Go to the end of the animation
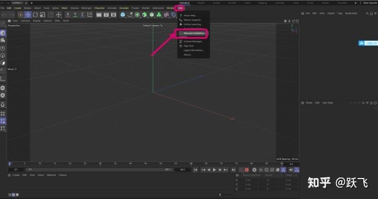This screenshot has width=378, height=199. point(233,170)
